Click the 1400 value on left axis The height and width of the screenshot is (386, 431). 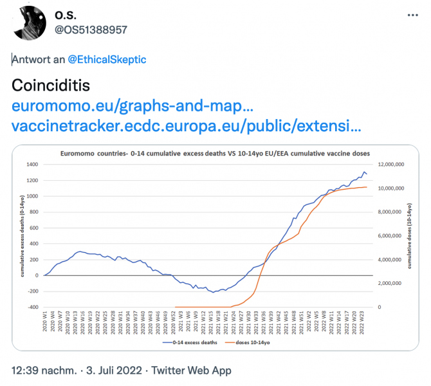(x=31, y=165)
